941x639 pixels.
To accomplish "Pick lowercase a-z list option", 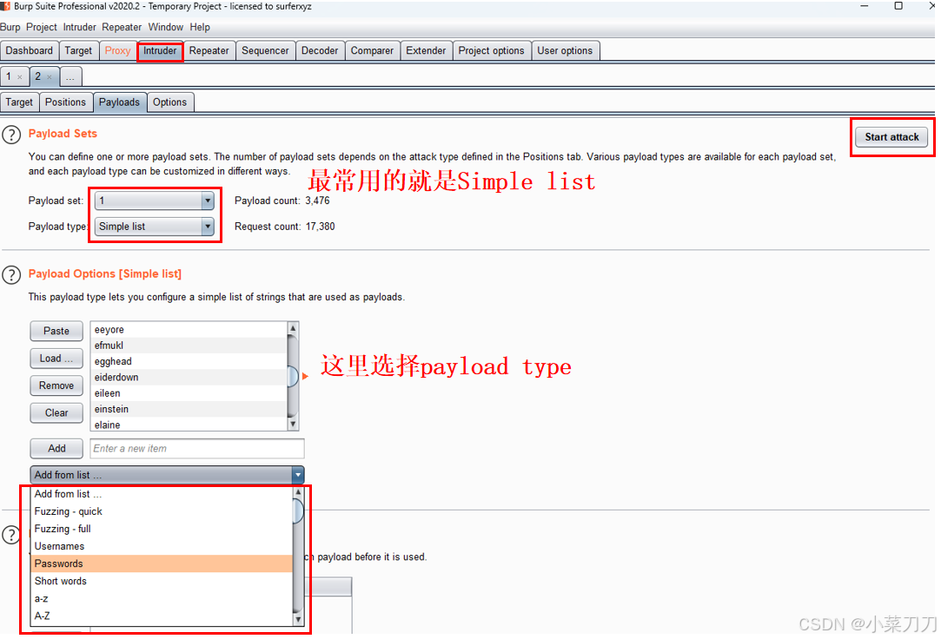I will pyautogui.click(x=162, y=598).
